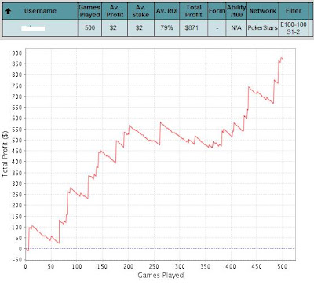This screenshot has width=314, height=285.
Task: Sort by Games Played column header
Action: click(x=89, y=11)
